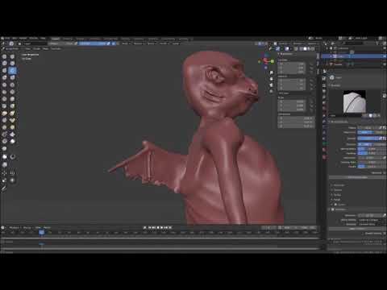Toggle radius pressure sensitivity in header
387x290 pixels.
pyautogui.click(x=76, y=43)
